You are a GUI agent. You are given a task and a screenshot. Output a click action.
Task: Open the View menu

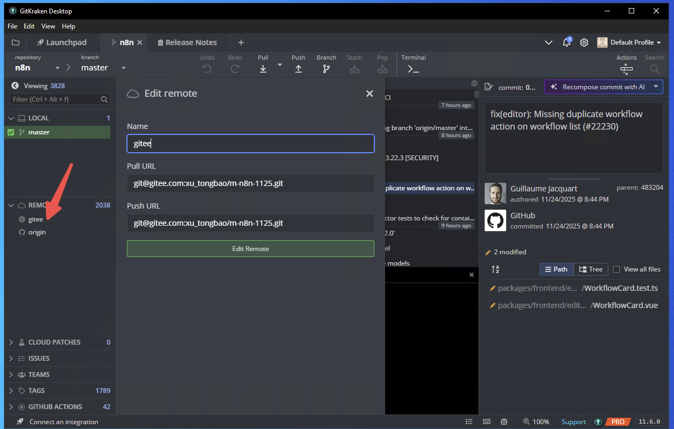coord(48,26)
